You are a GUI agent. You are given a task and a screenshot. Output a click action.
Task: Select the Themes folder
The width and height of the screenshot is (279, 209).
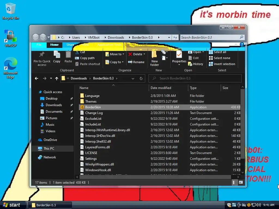pos(159,102)
